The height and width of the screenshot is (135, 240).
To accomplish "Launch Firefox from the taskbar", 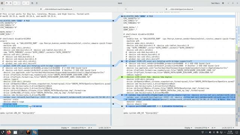I will click(9, 132).
